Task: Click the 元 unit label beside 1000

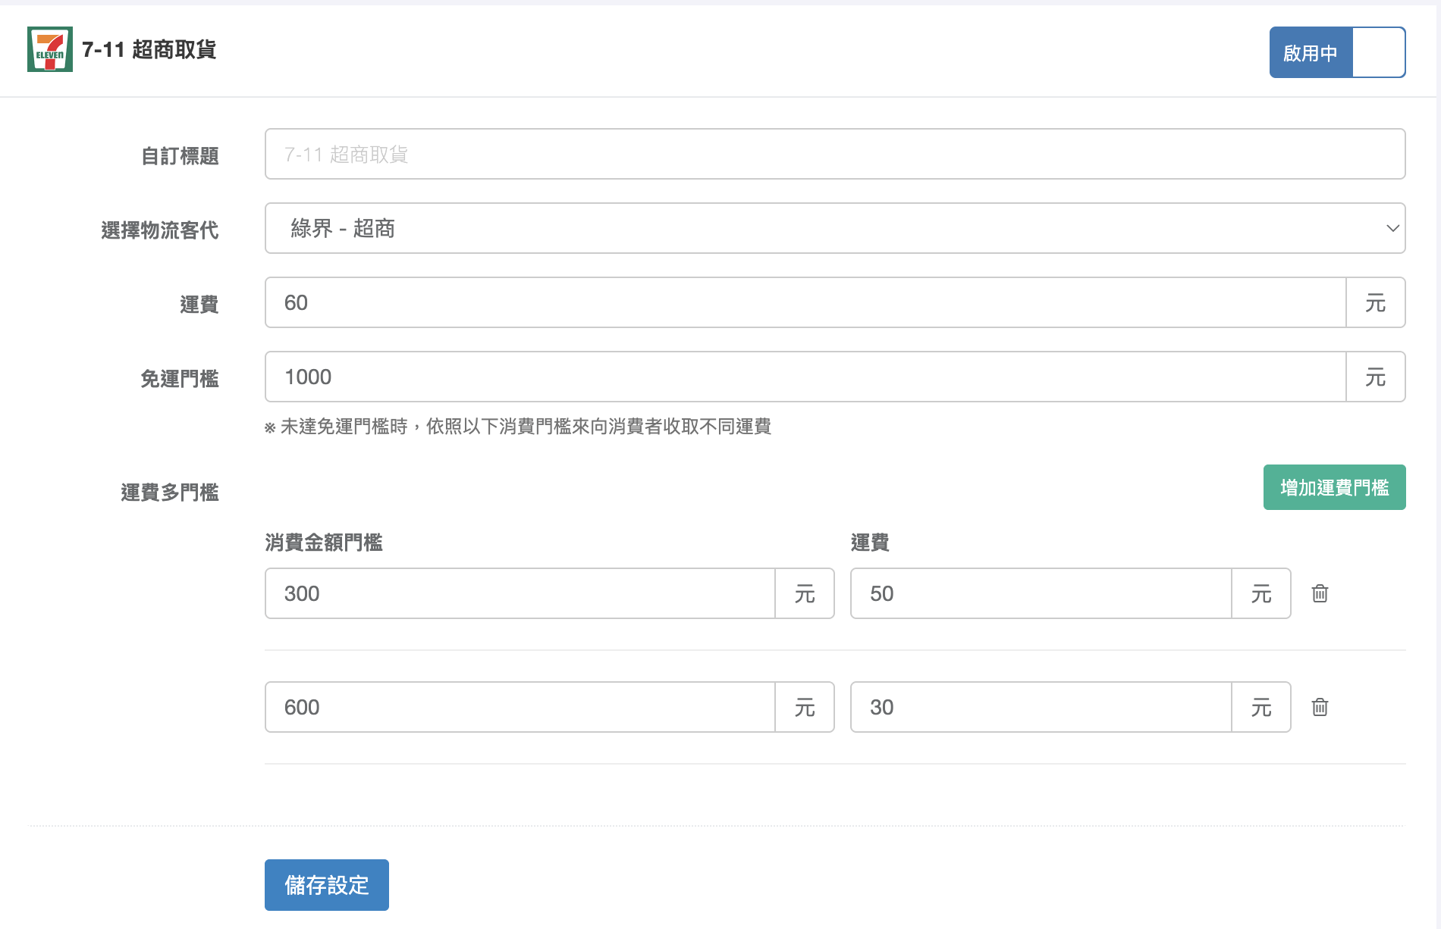Action: (x=1375, y=377)
